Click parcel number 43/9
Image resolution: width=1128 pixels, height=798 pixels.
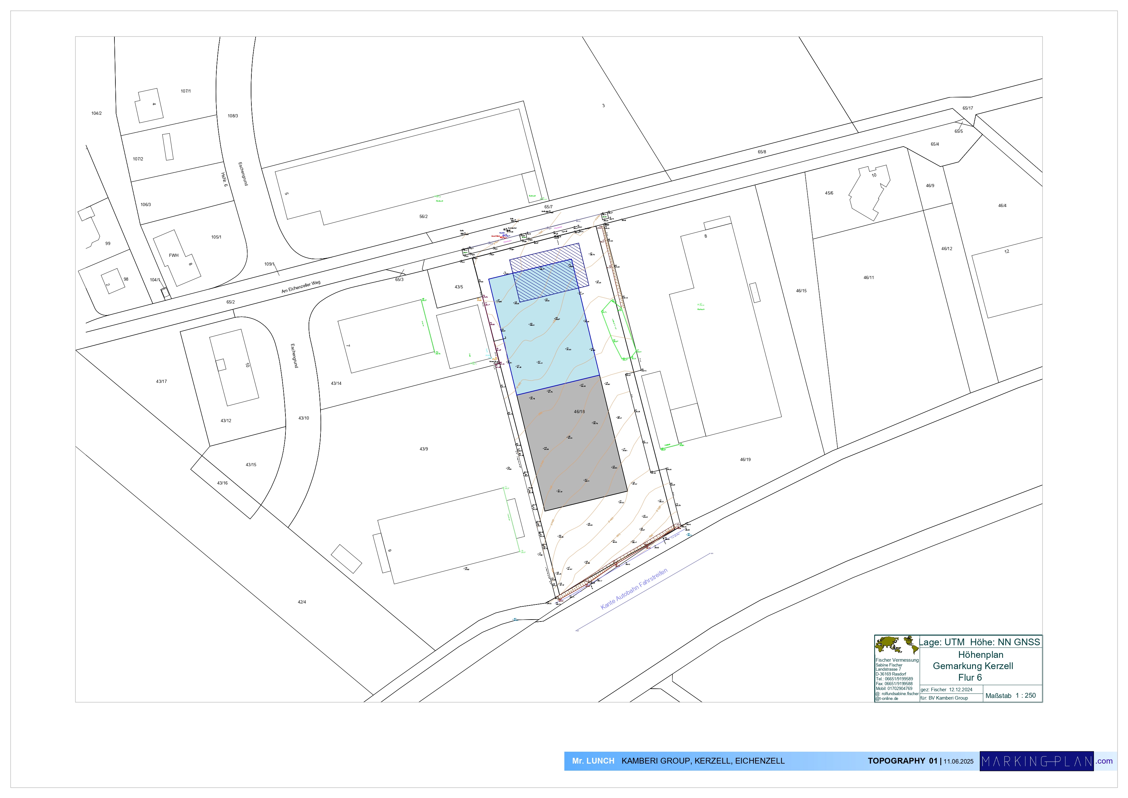pyautogui.click(x=423, y=449)
